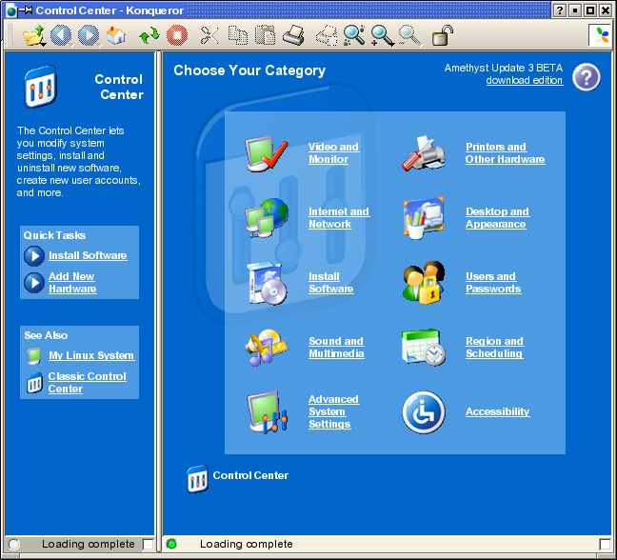Click the Cut scissors icon

(209, 35)
